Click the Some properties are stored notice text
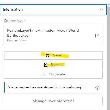This screenshot has width=110, height=110. [x=45, y=87]
